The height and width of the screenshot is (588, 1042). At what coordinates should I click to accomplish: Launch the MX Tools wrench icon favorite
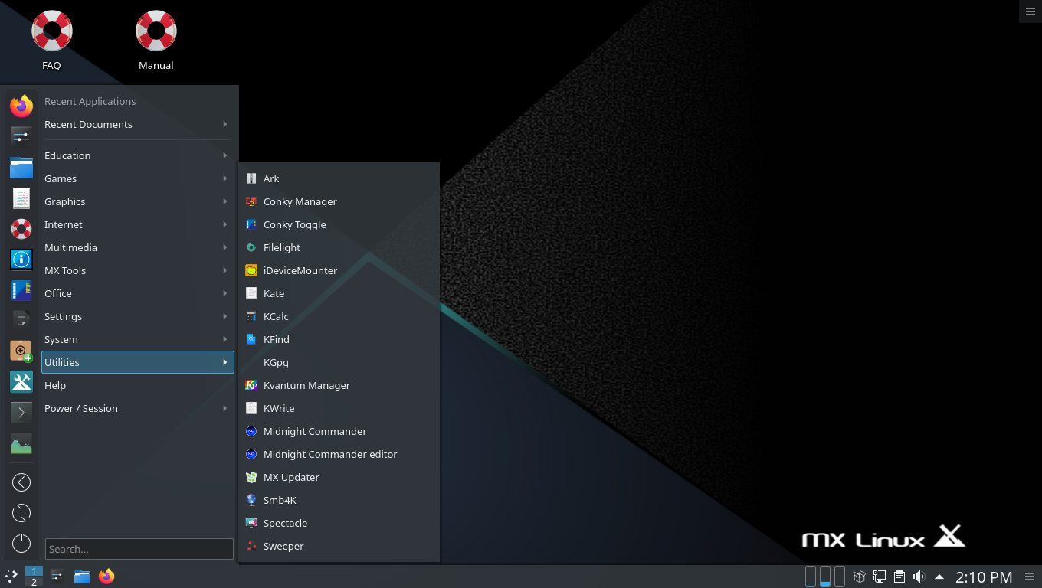click(21, 381)
